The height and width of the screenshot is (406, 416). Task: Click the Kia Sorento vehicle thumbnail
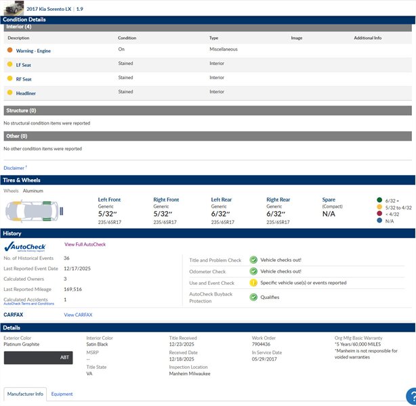(x=13, y=7)
